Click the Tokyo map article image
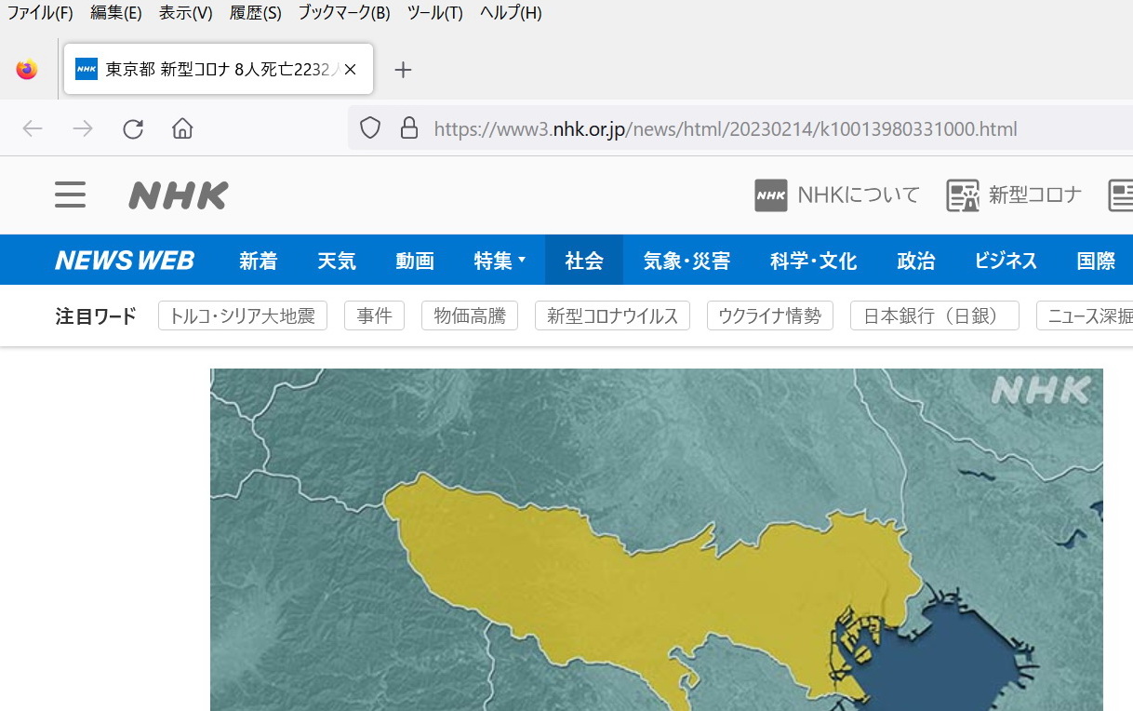Screen dimensions: 1133x711 (x=656, y=540)
